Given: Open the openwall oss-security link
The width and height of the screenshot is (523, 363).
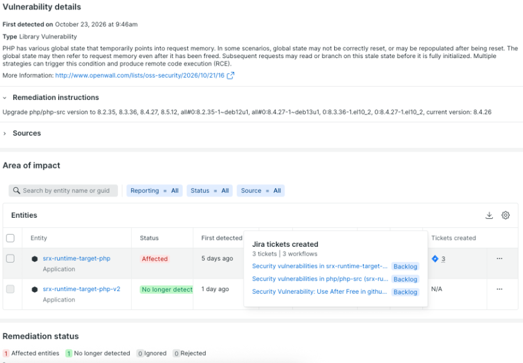Looking at the screenshot, I should (x=139, y=76).
